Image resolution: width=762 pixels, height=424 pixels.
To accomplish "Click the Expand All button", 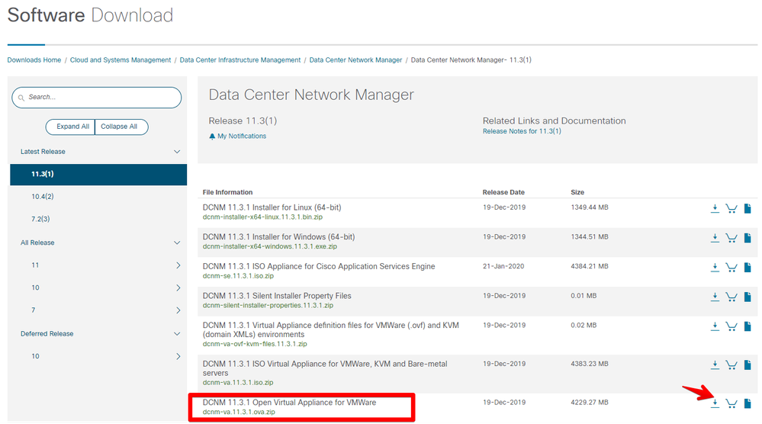I will pos(70,127).
